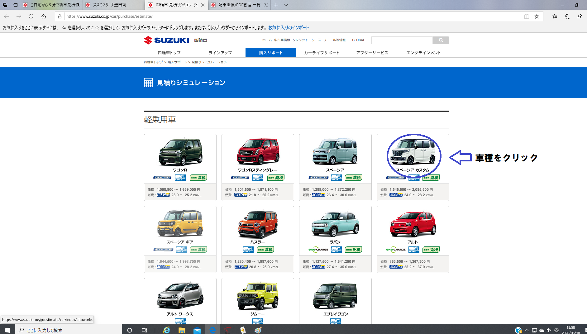
Task: Click the ホーム header link
Action: [x=267, y=40]
